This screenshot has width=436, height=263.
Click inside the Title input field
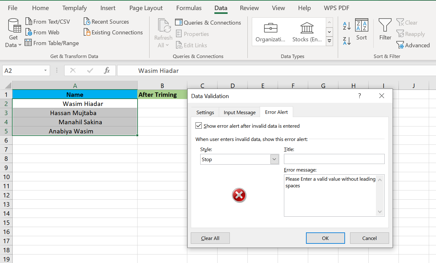(334, 159)
